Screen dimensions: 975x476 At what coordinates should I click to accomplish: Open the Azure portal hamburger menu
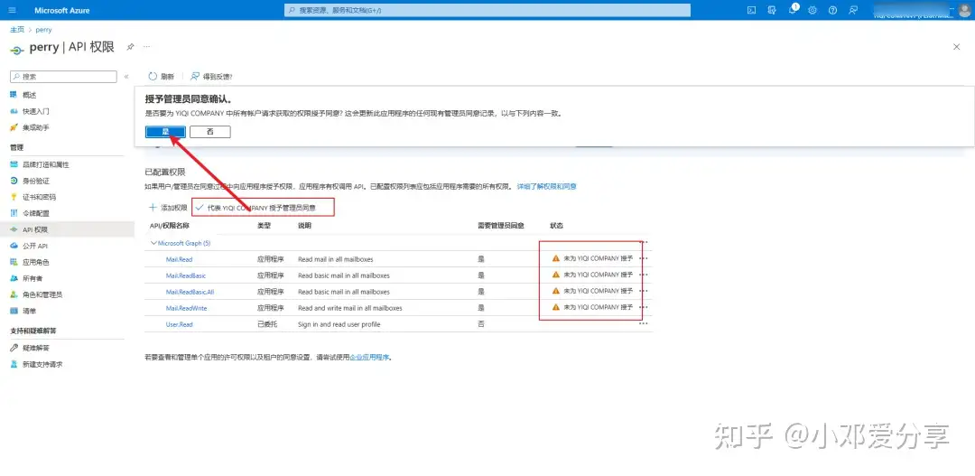[x=13, y=10]
